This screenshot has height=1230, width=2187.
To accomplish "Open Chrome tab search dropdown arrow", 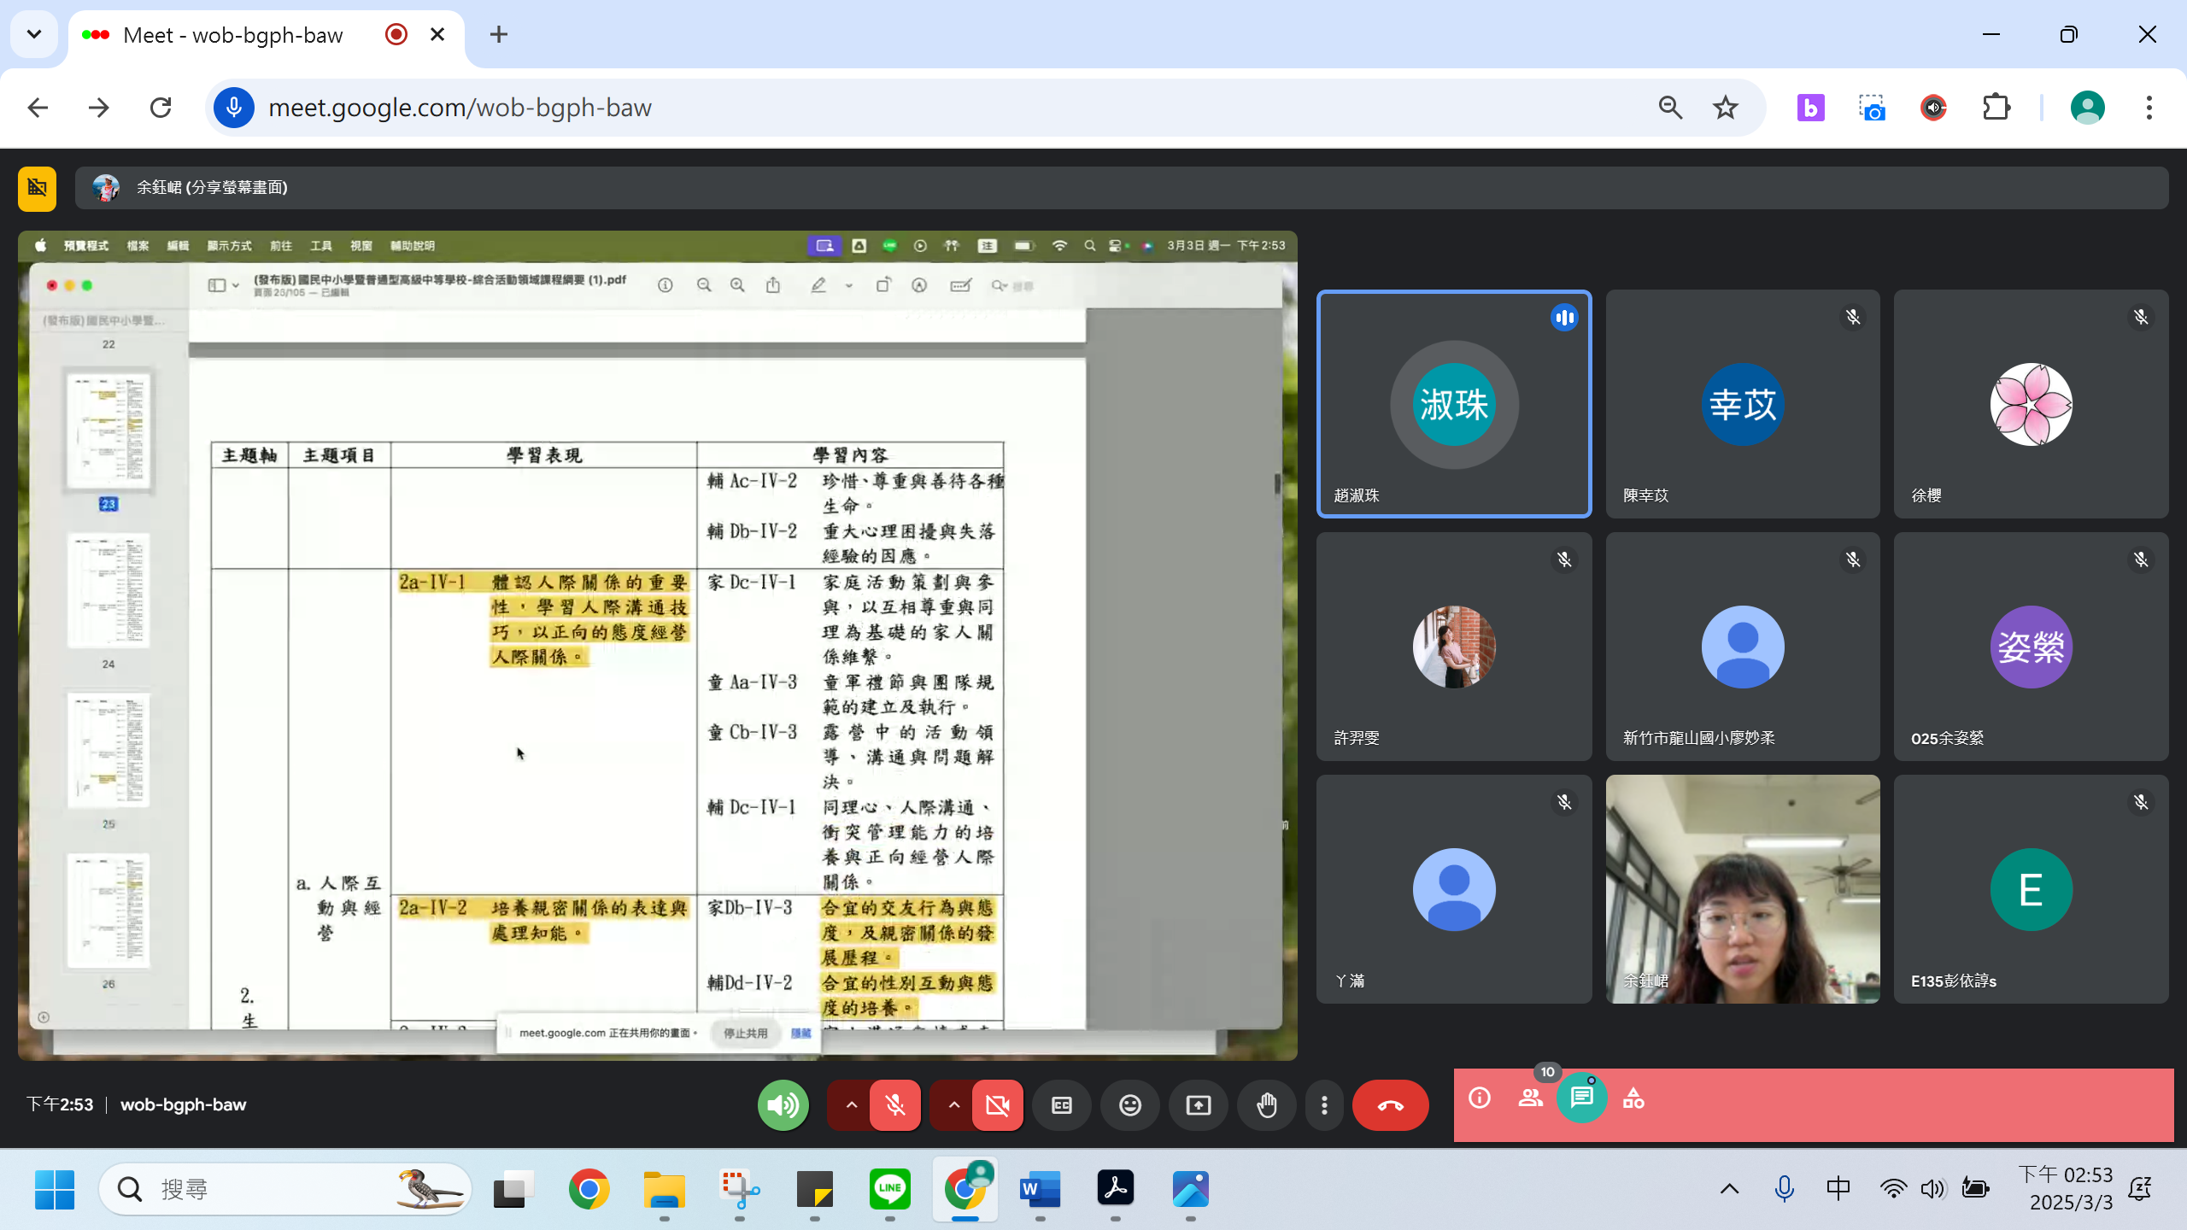I will (x=34, y=34).
